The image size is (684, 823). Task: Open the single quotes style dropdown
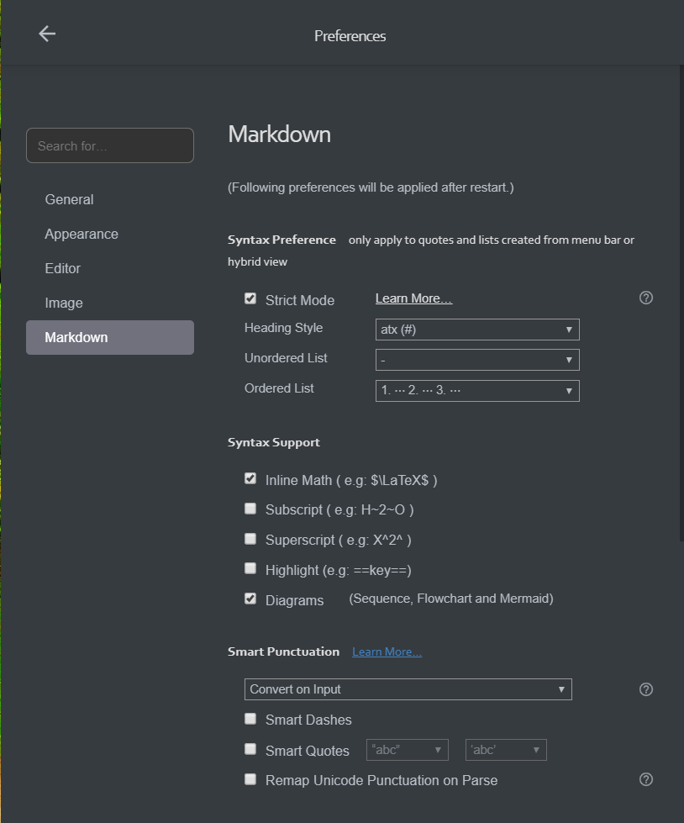506,750
